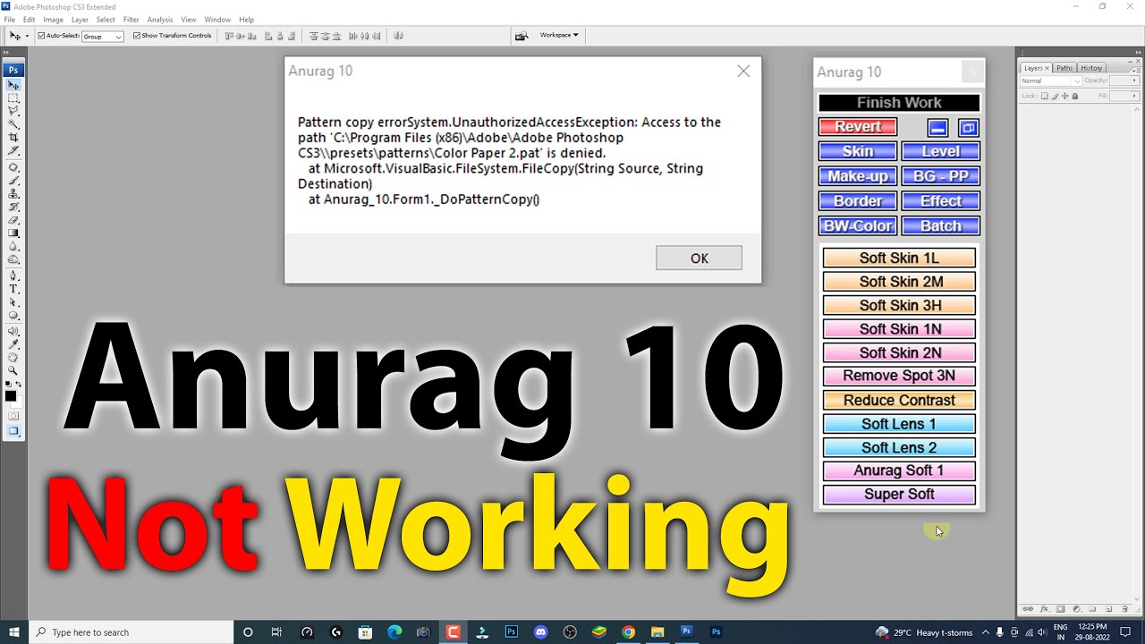Screen dimensions: 1145x644
Task: Swap foreground and background colors
Action: point(19,384)
